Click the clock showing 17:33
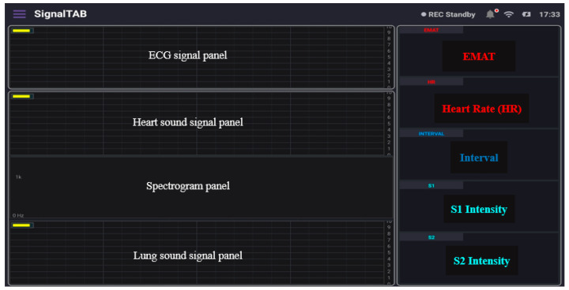Screen dimensions: 569x290 (x=549, y=14)
